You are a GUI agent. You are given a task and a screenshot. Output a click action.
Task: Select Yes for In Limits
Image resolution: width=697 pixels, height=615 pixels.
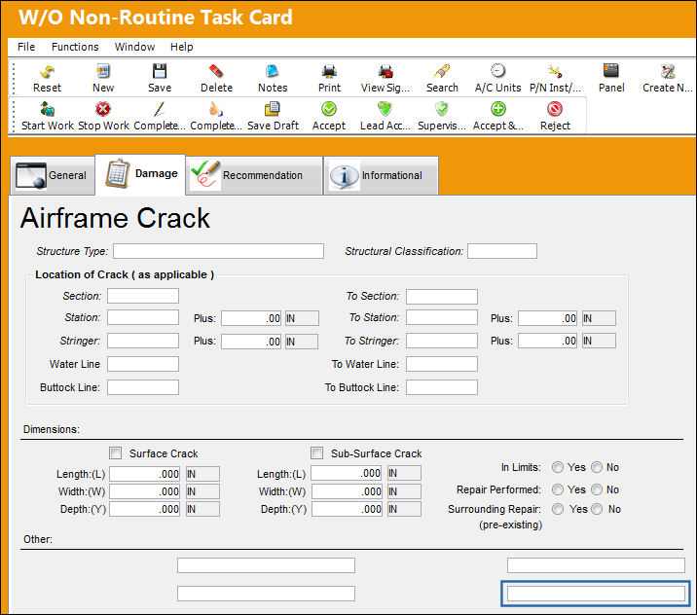[x=558, y=467]
